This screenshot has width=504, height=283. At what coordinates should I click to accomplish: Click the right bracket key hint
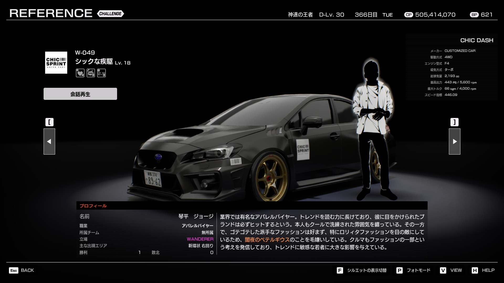pyautogui.click(x=454, y=122)
